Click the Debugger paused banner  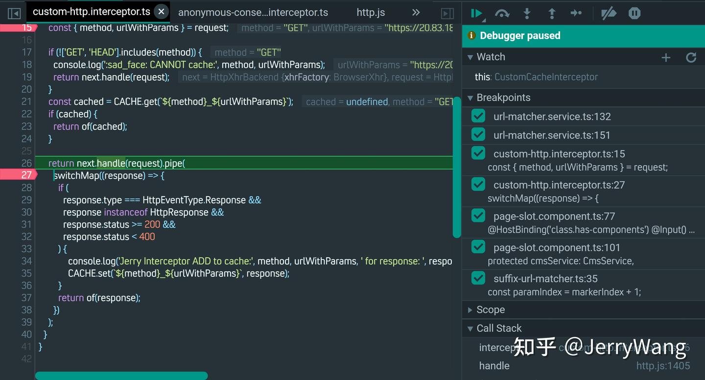tap(584, 36)
